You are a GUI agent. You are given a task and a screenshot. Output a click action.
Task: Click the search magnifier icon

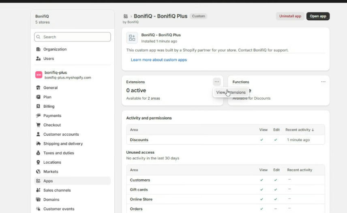pyautogui.click(x=38, y=37)
